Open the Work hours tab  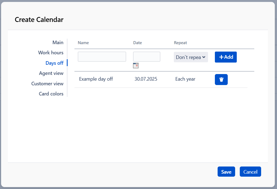[x=51, y=53]
